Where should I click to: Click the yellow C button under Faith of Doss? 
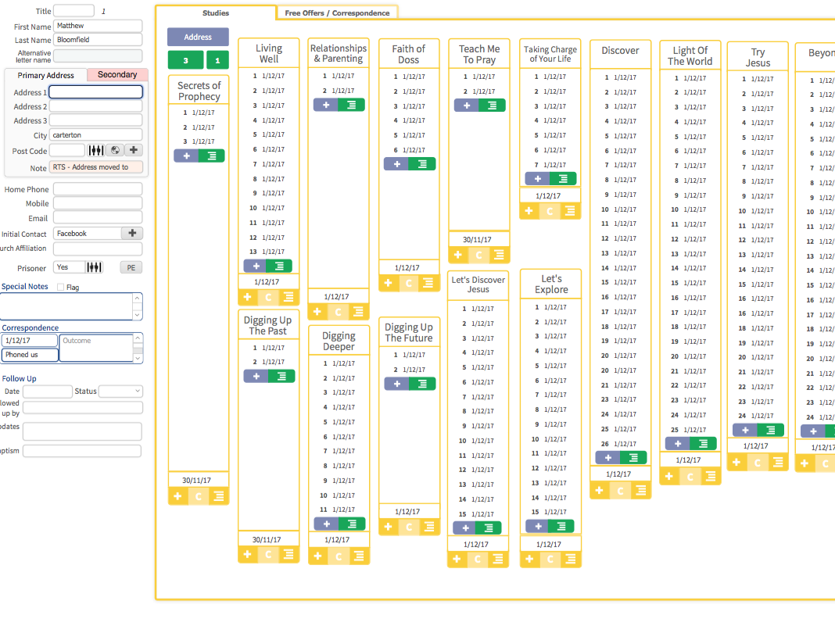(408, 283)
